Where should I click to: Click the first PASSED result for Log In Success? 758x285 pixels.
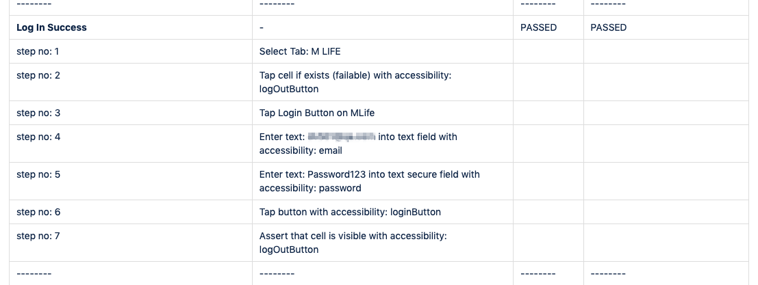tap(538, 27)
